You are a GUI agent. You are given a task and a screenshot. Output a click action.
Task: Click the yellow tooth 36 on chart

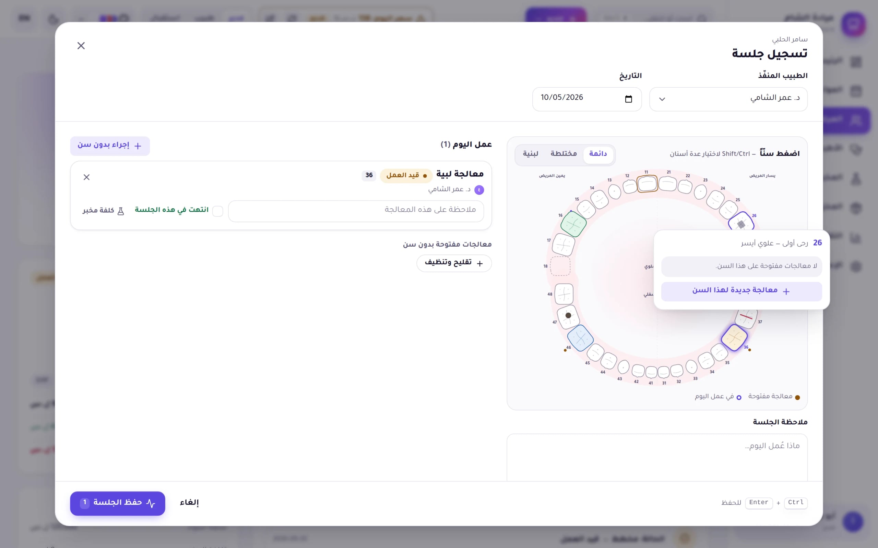734,337
